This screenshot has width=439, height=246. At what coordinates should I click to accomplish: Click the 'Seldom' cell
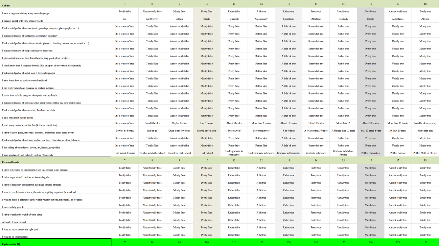coord(179,19)
